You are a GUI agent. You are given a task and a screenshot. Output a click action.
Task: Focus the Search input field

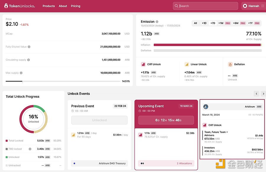(x=205, y=6)
